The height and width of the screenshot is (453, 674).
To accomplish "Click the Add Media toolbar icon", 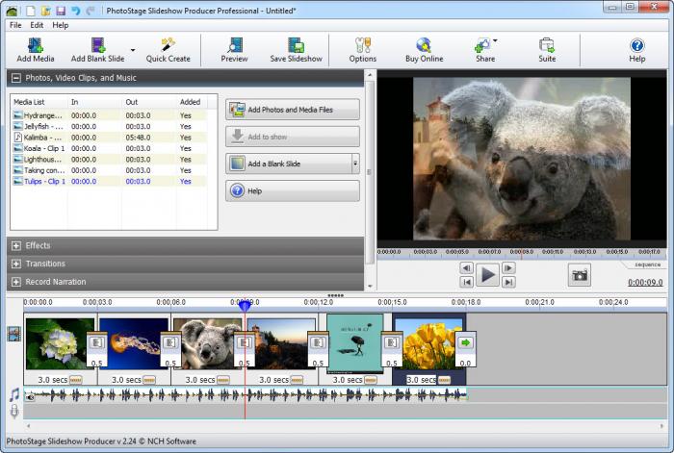I will 36,50.
